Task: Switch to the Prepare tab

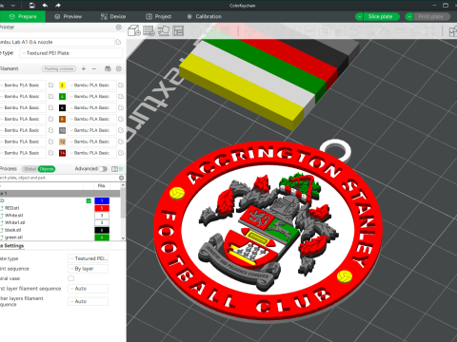Action: [x=23, y=16]
